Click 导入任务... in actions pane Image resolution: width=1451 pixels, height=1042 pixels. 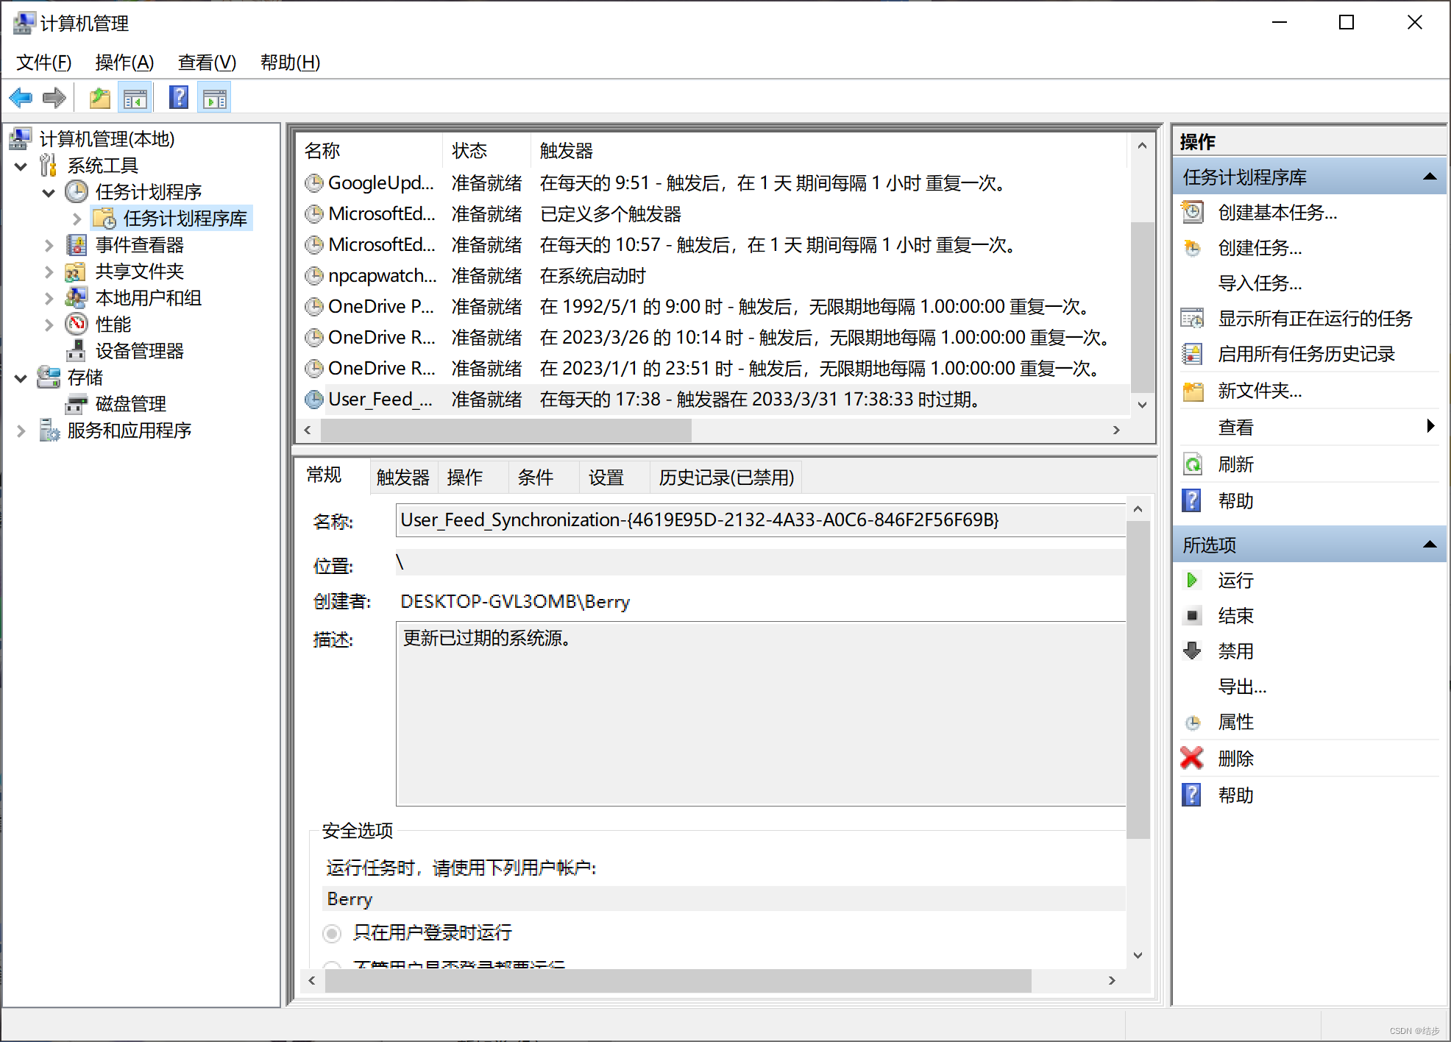[x=1259, y=283]
